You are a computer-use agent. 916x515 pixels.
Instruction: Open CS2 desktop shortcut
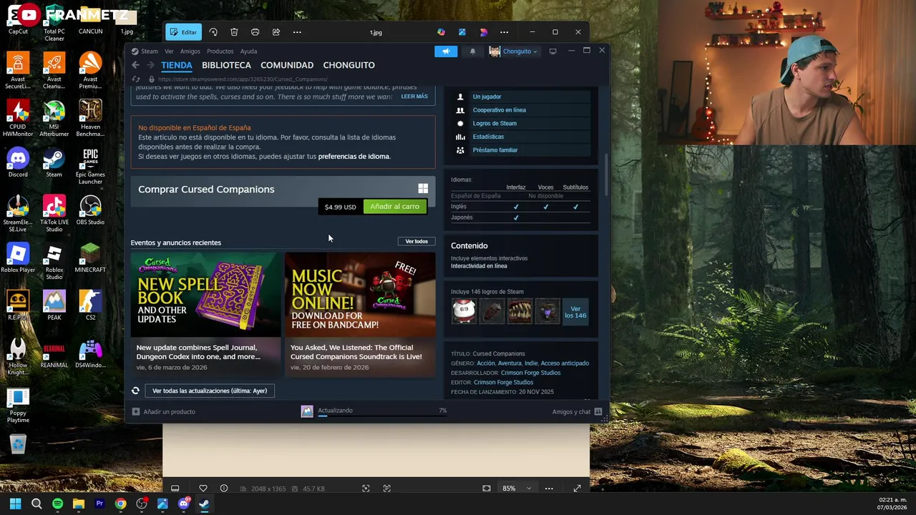[90, 306]
